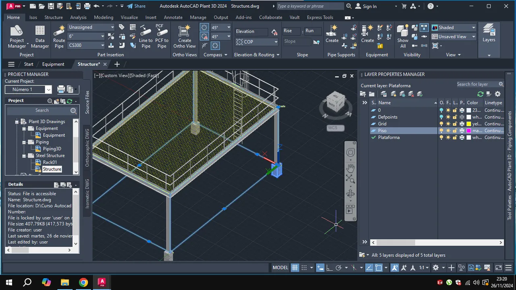Click the Pan hand tool in navigation bar
Viewport: 516px width, 290px height.
(350, 168)
